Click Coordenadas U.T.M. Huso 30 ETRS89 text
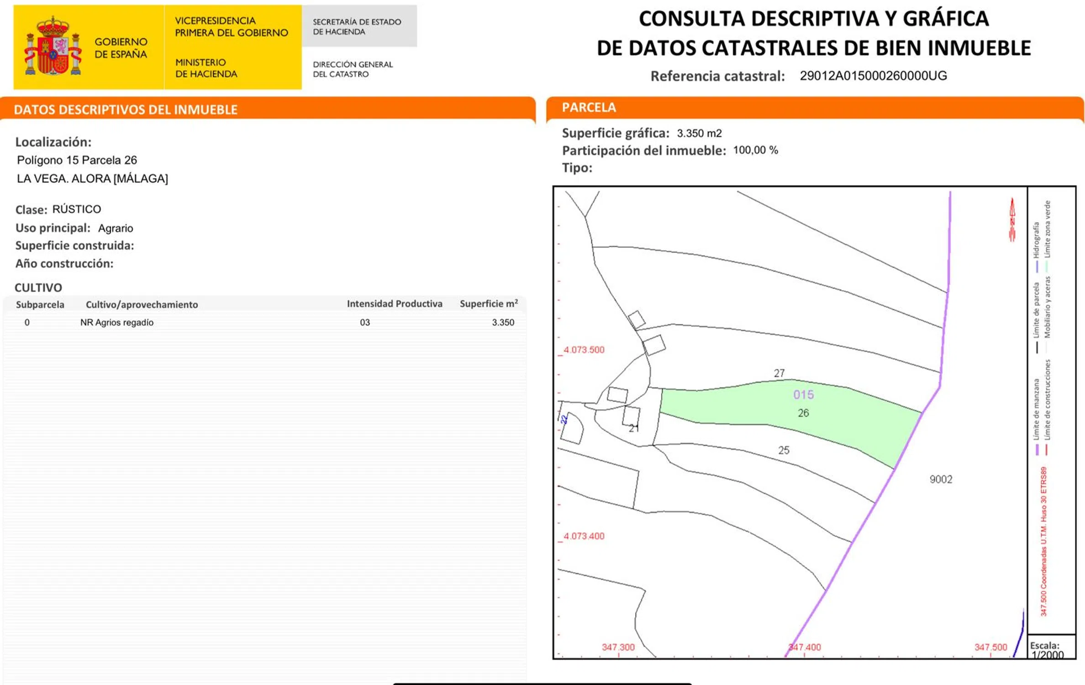 pos(1043,541)
